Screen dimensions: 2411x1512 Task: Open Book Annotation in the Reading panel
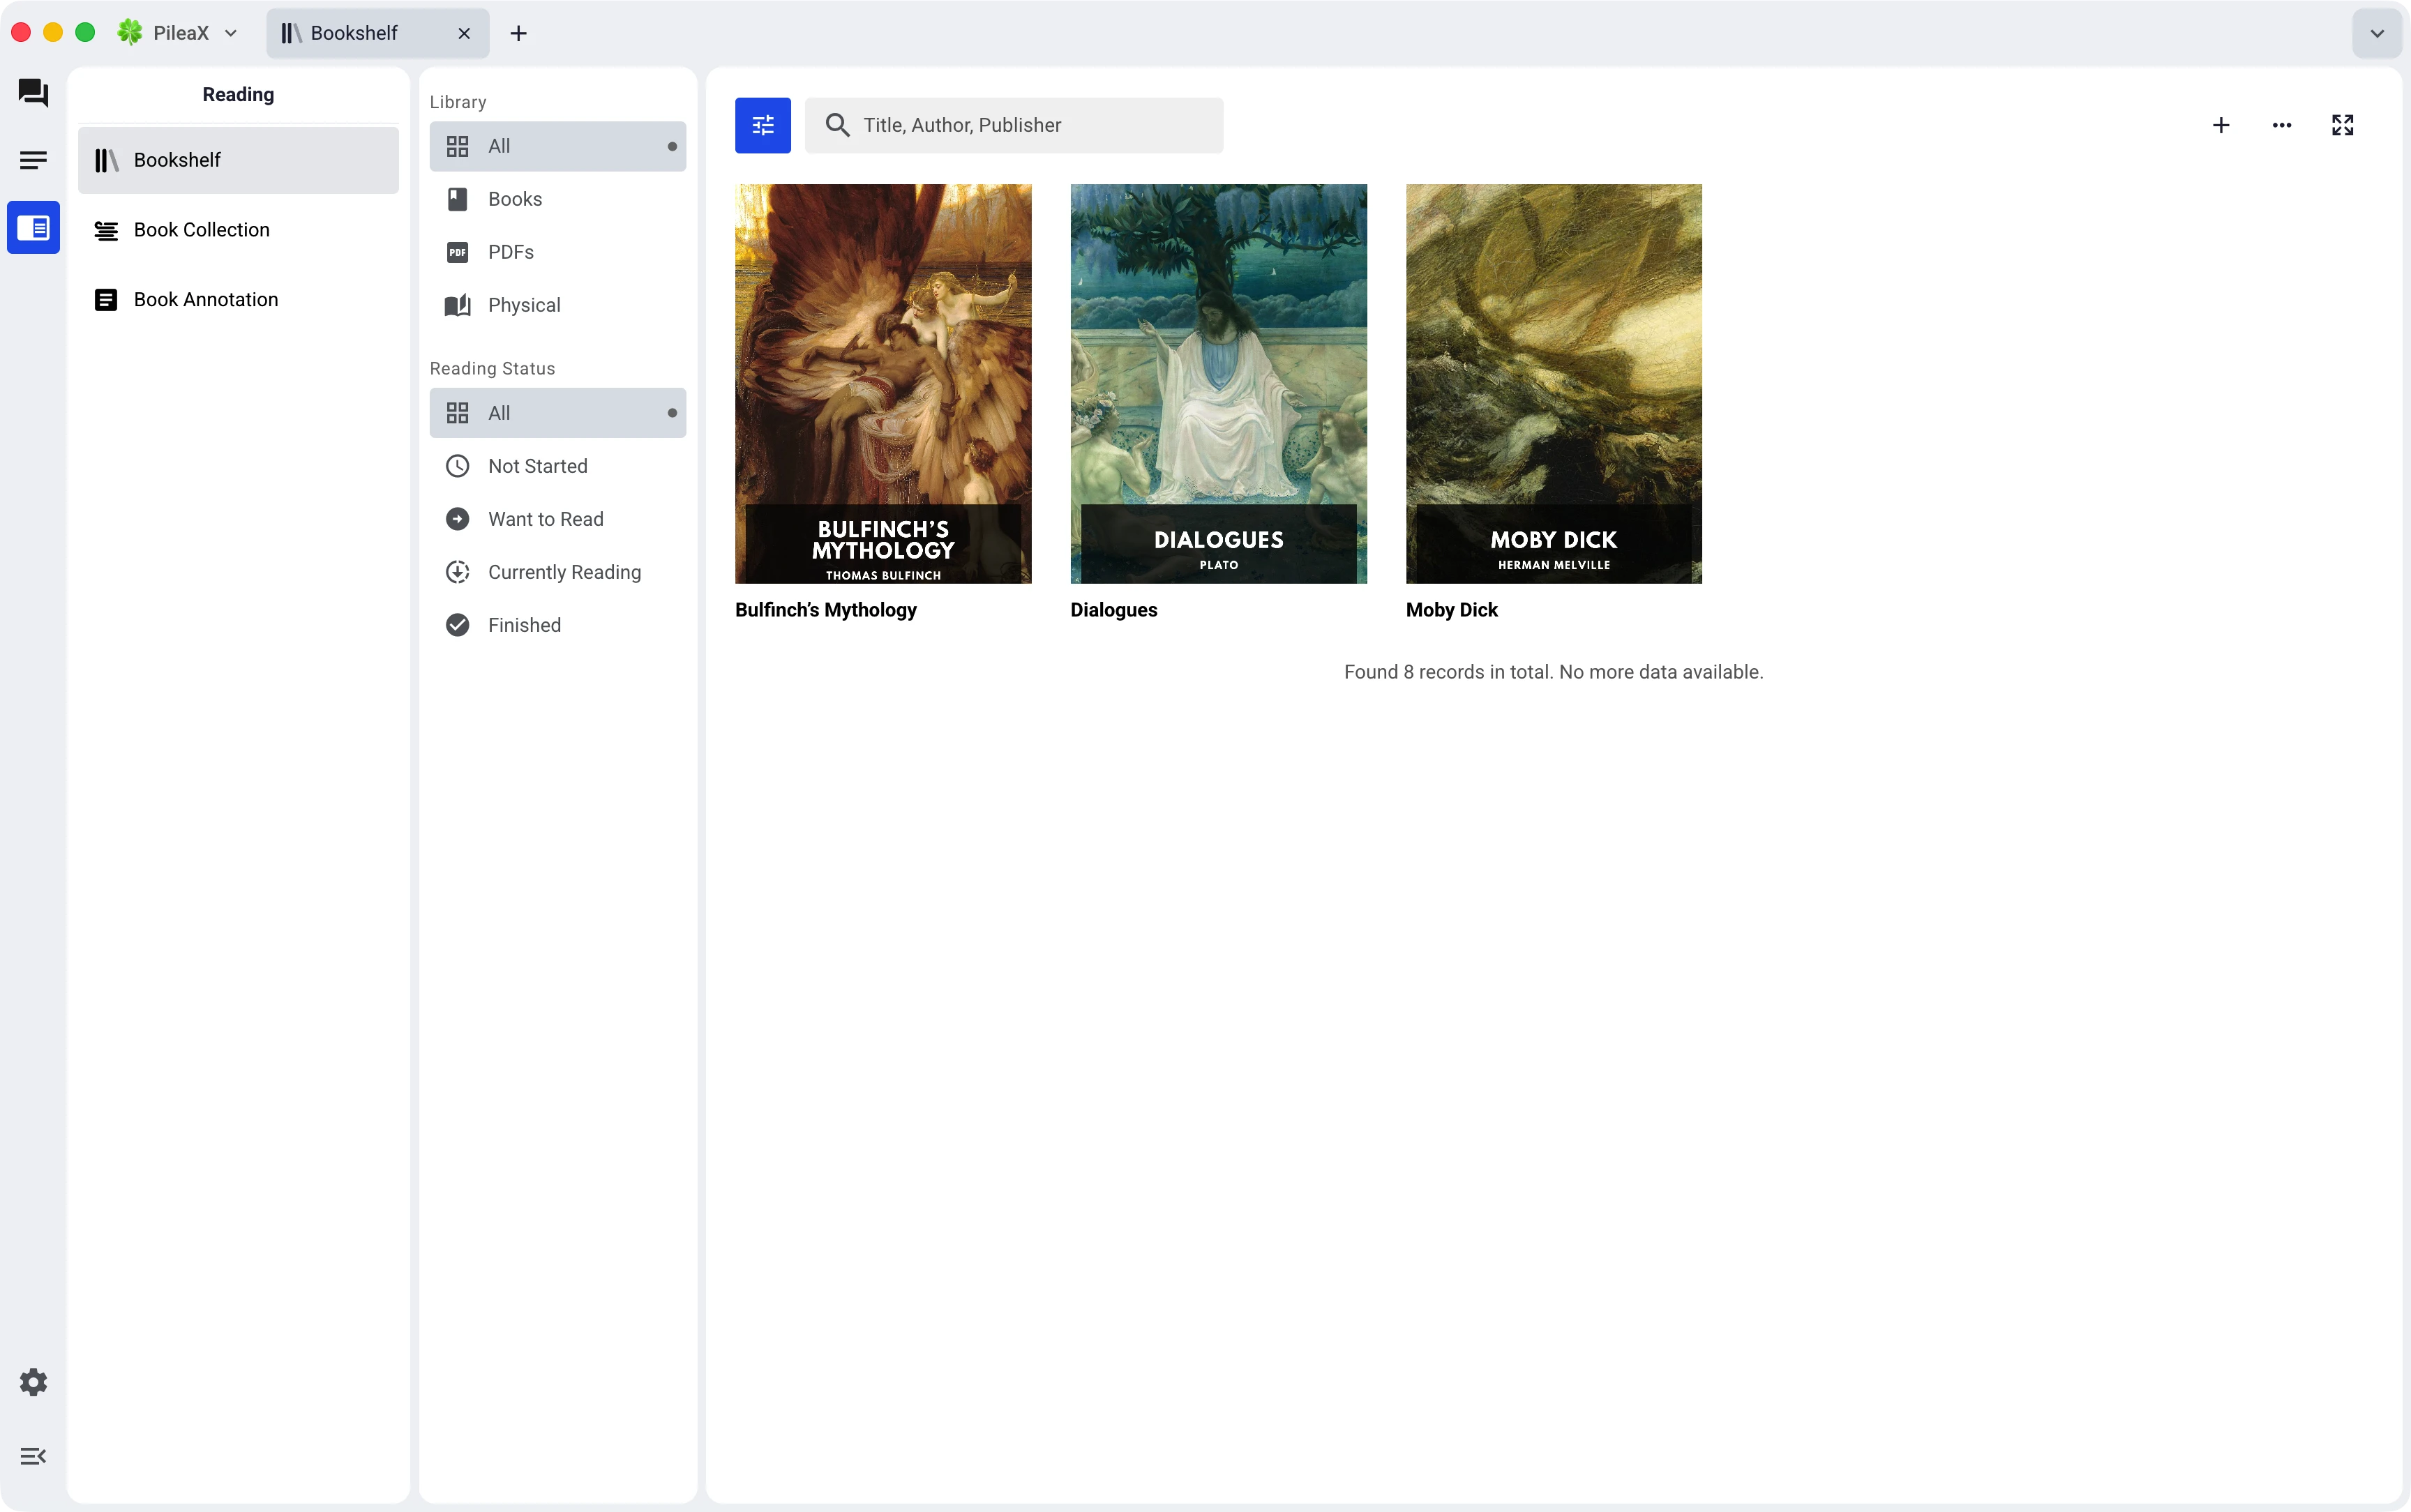(238, 300)
